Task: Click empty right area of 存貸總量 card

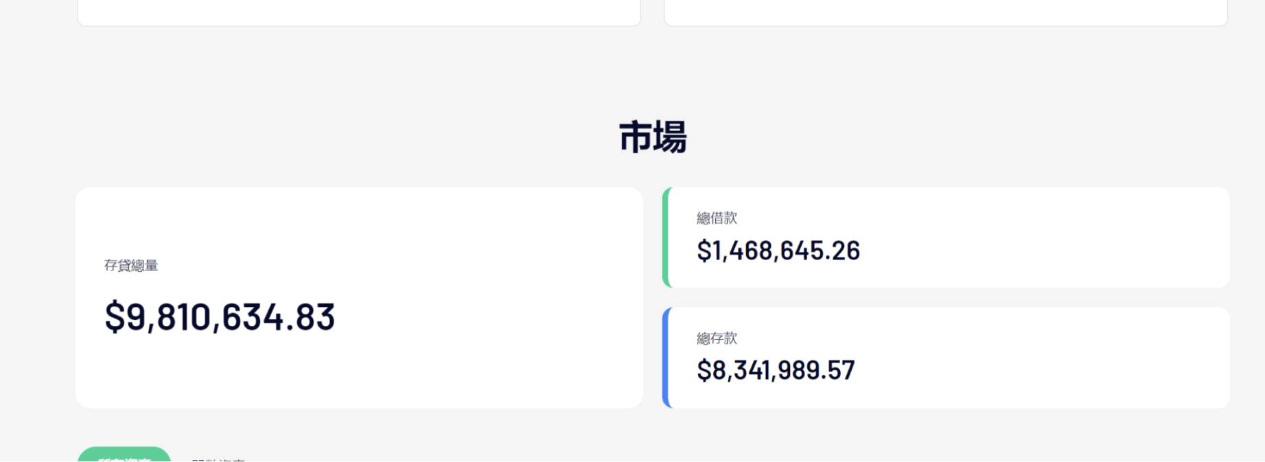Action: pyautogui.click(x=494, y=298)
